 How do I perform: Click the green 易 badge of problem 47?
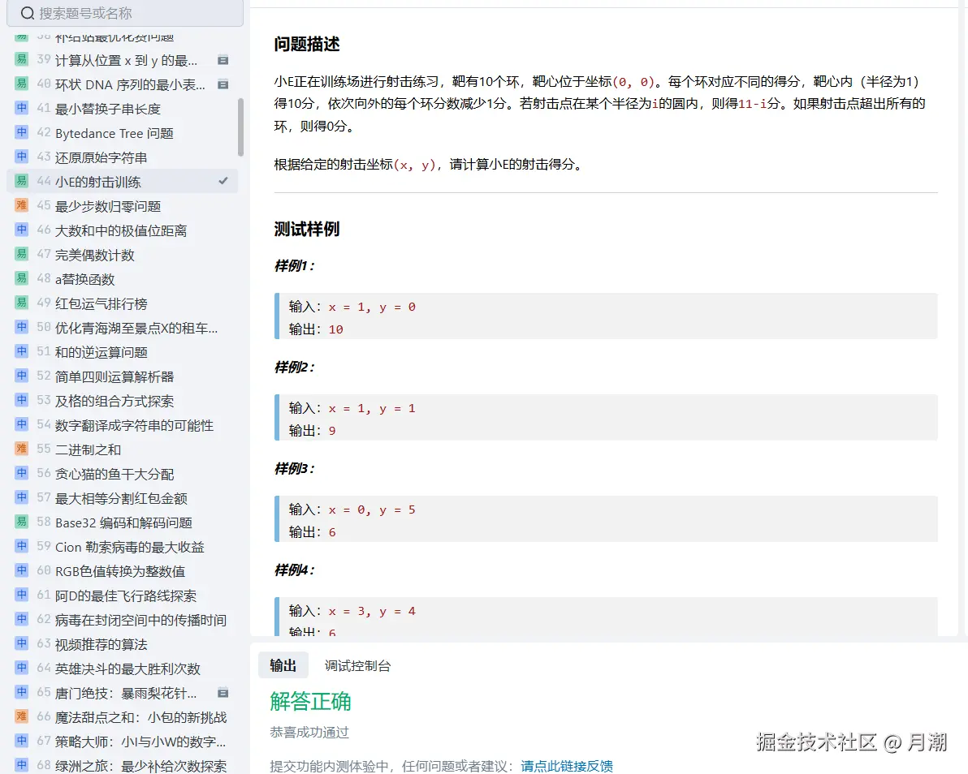22,254
